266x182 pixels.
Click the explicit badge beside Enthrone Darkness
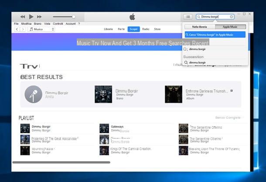coord(232,91)
